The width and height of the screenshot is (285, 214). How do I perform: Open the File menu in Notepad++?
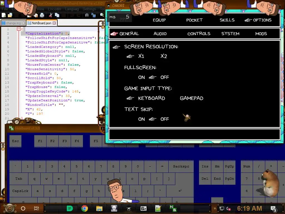click(x=5, y=9)
